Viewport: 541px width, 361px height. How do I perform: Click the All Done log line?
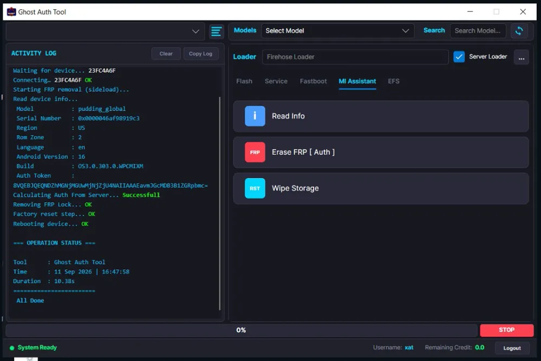30,301
